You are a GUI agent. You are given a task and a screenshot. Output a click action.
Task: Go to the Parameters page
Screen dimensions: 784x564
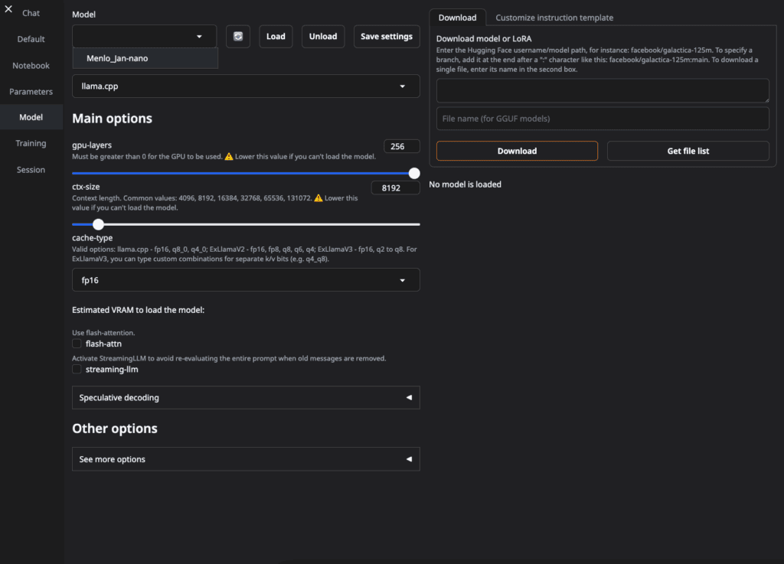pyautogui.click(x=31, y=92)
